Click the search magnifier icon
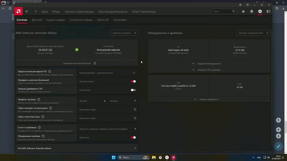 click(234, 11)
